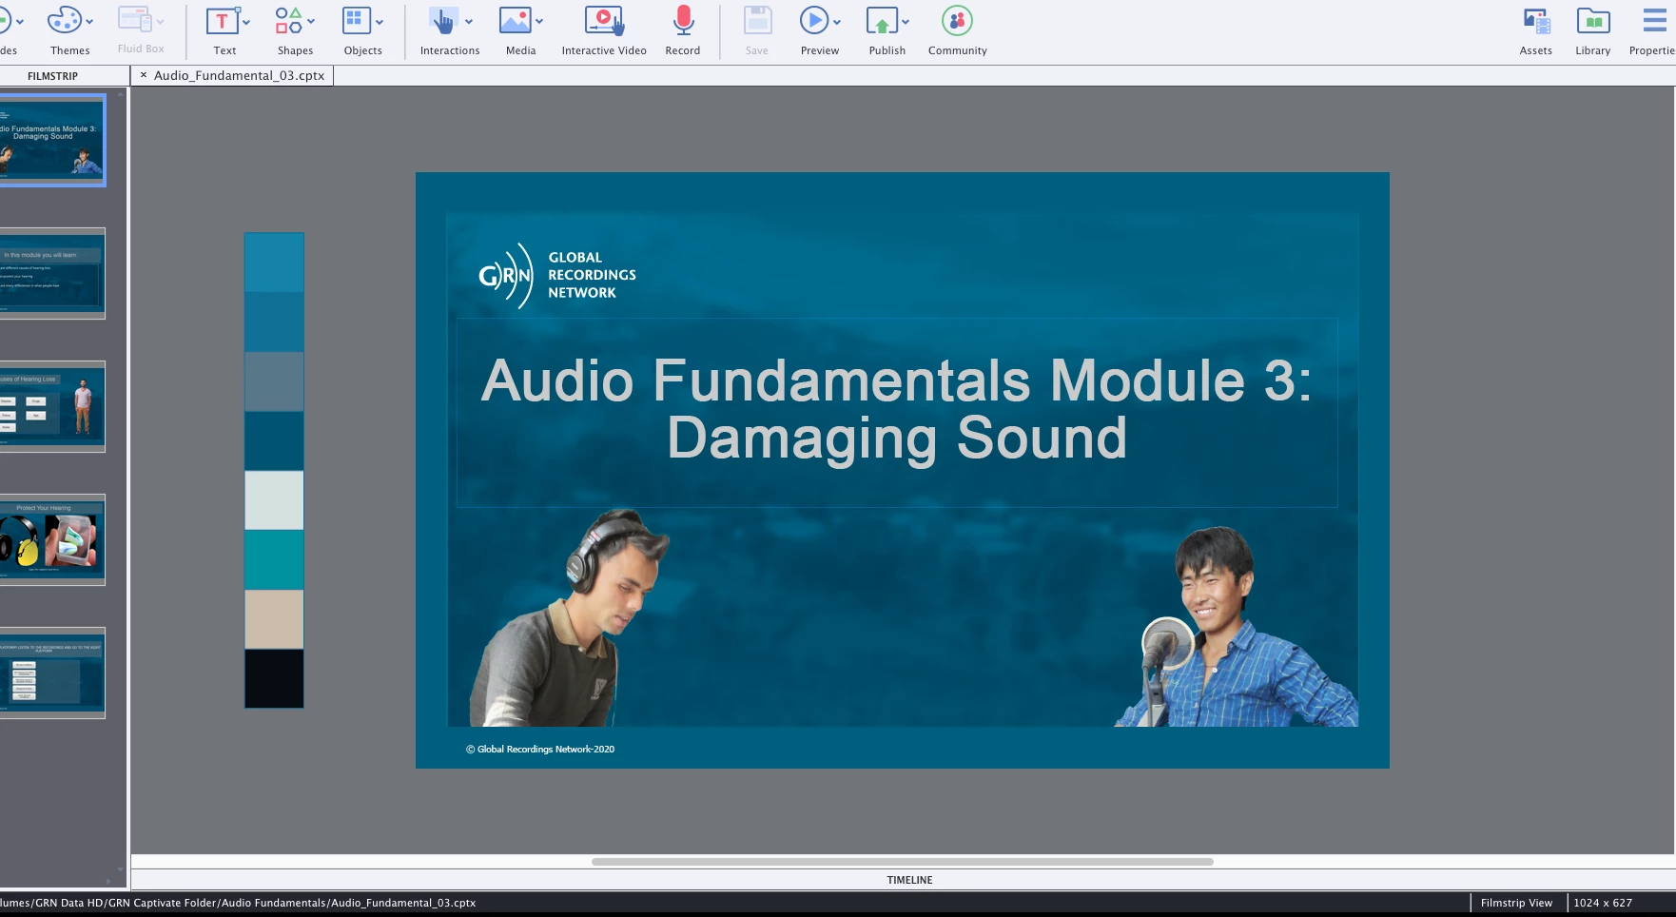Close the Audio_Fundamental_03.cptx tab
Viewport: 1676px width, 917px height.
tap(144, 75)
